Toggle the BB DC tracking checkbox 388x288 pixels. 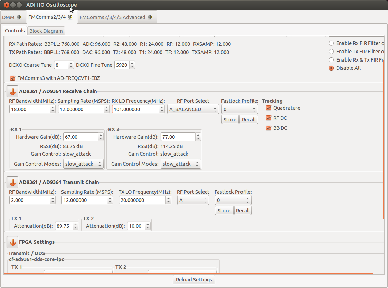click(x=268, y=128)
